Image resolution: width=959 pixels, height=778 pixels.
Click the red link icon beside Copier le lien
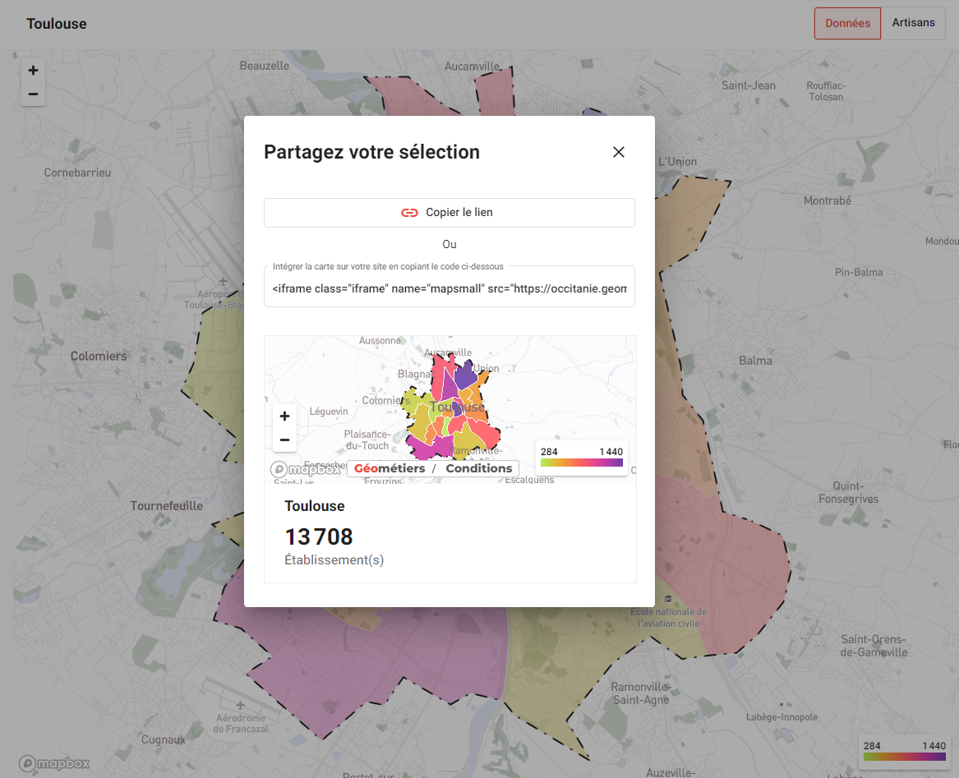coord(409,213)
